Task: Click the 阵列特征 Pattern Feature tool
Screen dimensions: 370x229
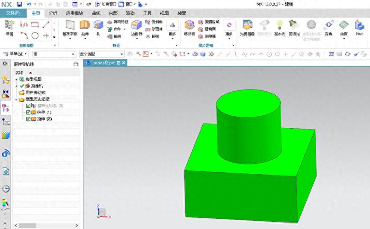Action: coord(118,22)
